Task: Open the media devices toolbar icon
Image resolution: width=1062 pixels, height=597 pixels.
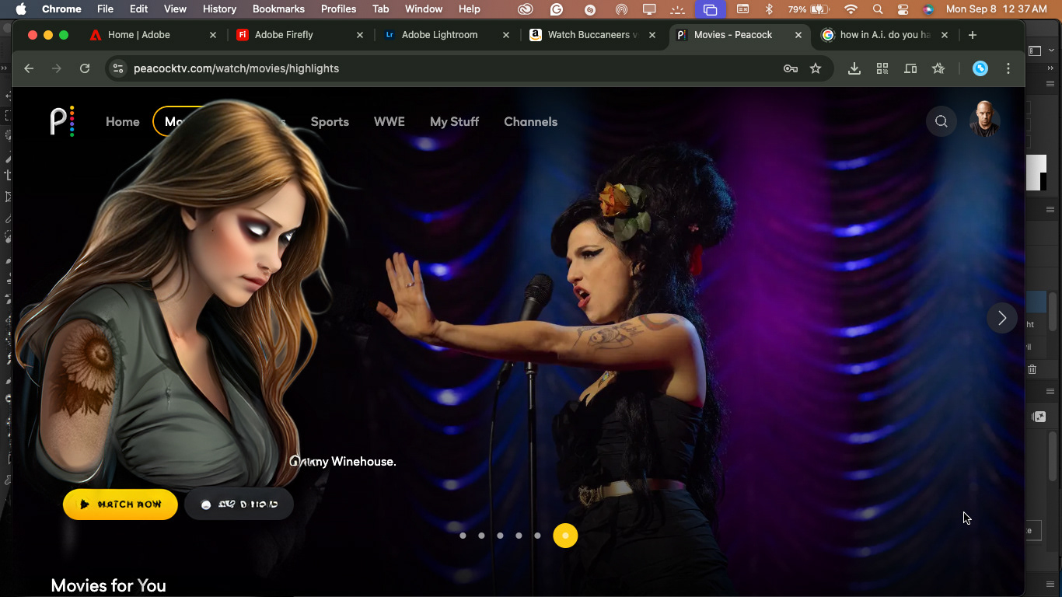Action: tap(910, 68)
